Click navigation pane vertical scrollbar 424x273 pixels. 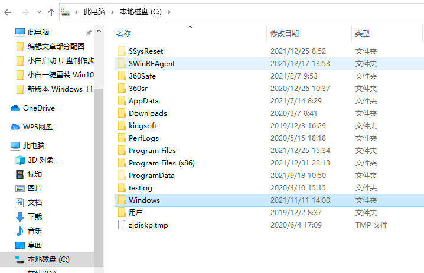point(99,148)
